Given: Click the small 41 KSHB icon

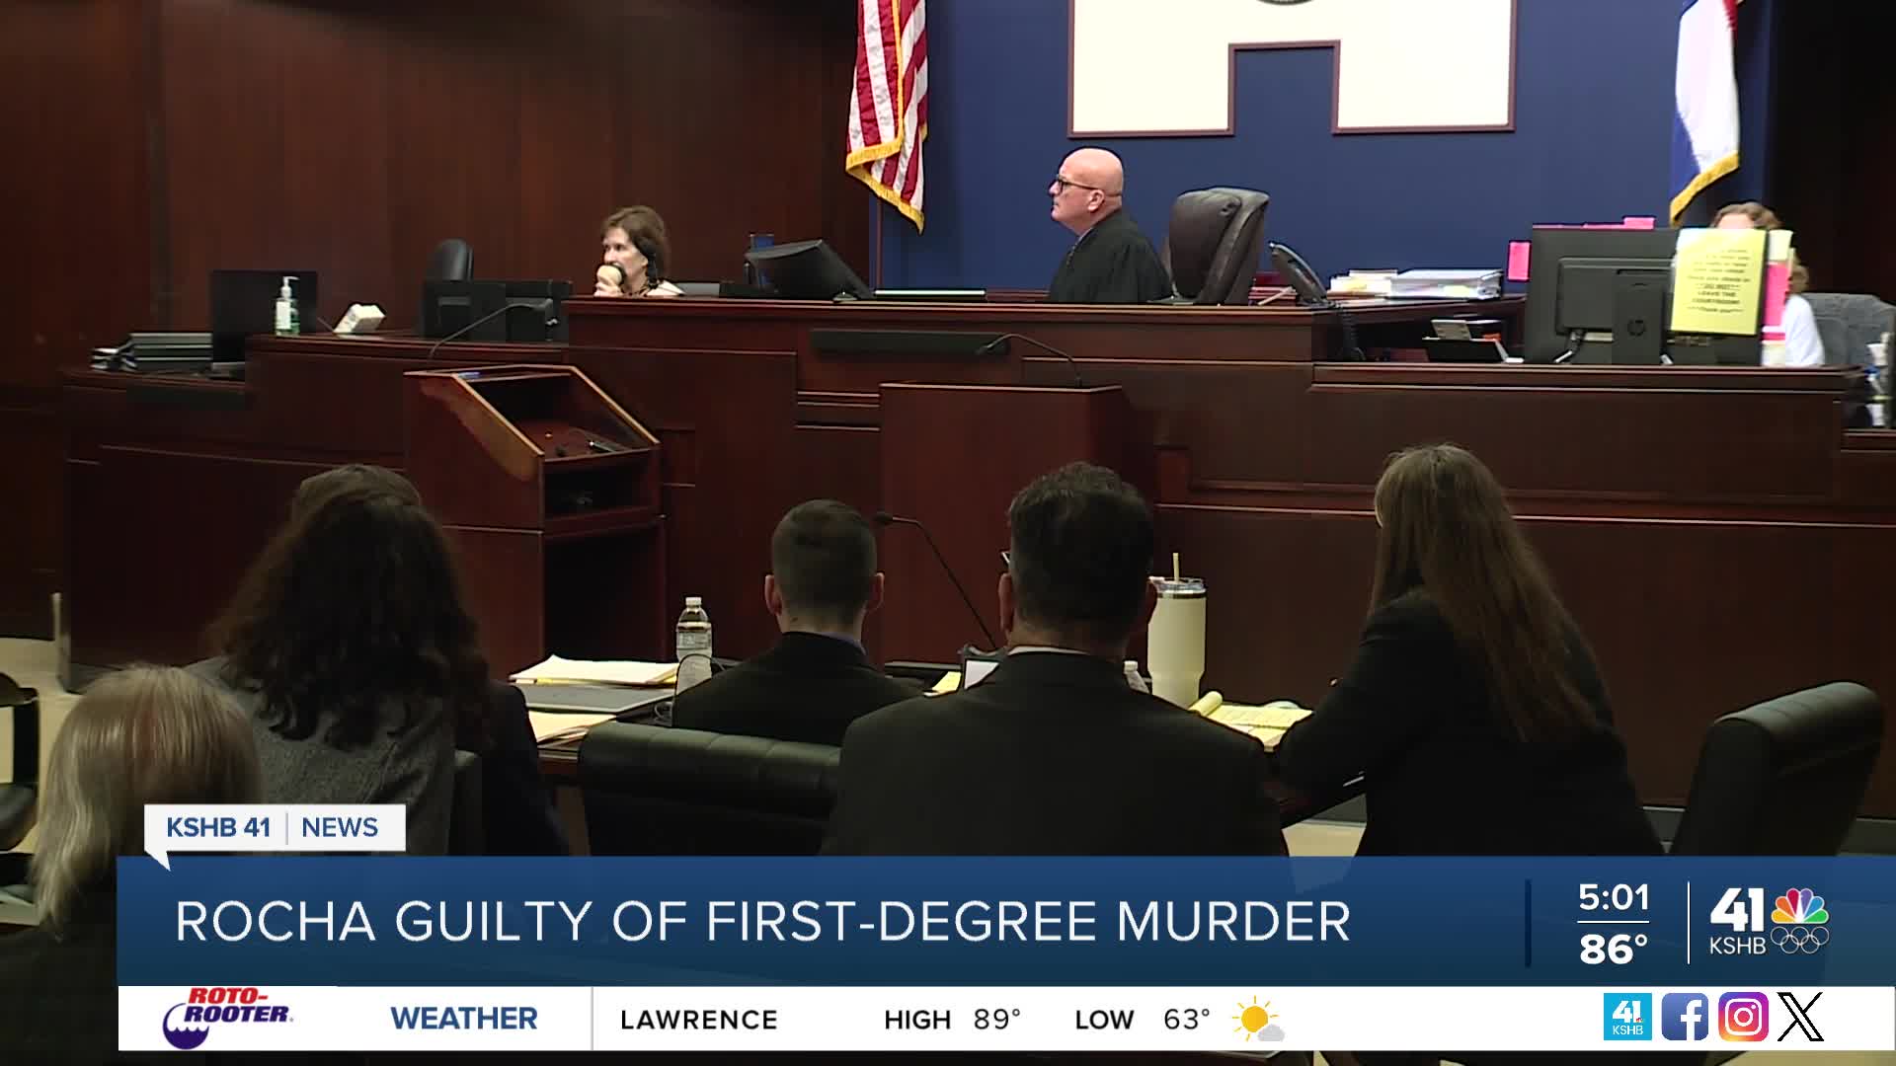Looking at the screenshot, I should [x=1627, y=1017].
